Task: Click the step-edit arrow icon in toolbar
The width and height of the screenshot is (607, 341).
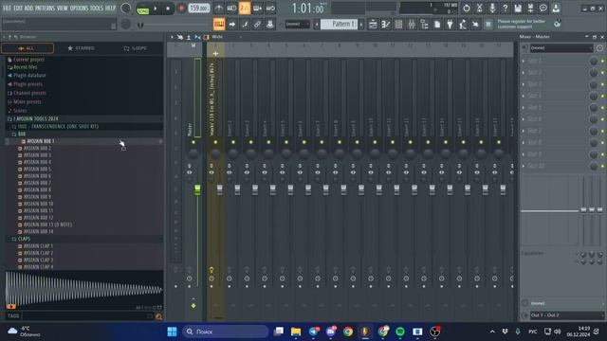Action: click(x=231, y=25)
